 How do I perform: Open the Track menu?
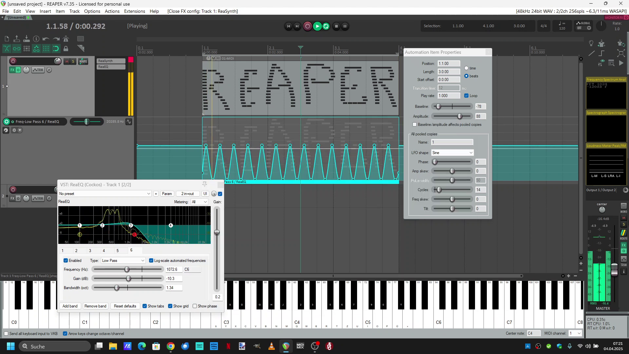(x=74, y=11)
